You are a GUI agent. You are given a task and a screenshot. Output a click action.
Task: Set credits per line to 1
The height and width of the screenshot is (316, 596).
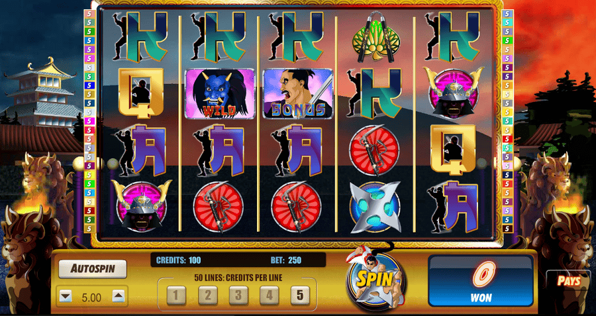pyautogui.click(x=176, y=295)
